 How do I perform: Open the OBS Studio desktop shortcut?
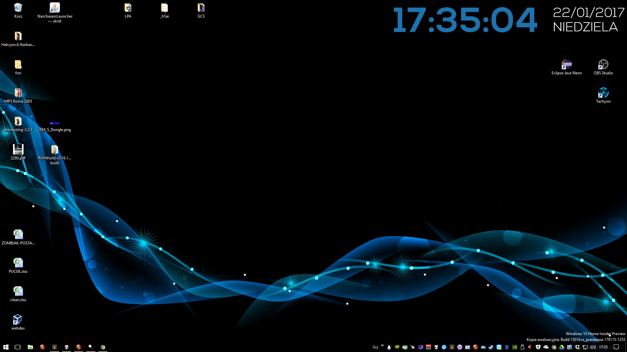pos(603,65)
